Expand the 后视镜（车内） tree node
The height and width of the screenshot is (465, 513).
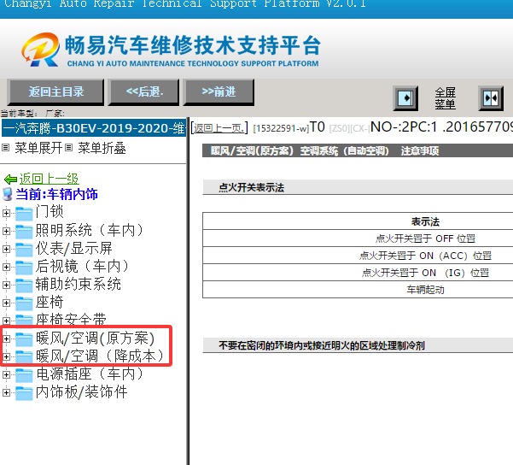6,267
